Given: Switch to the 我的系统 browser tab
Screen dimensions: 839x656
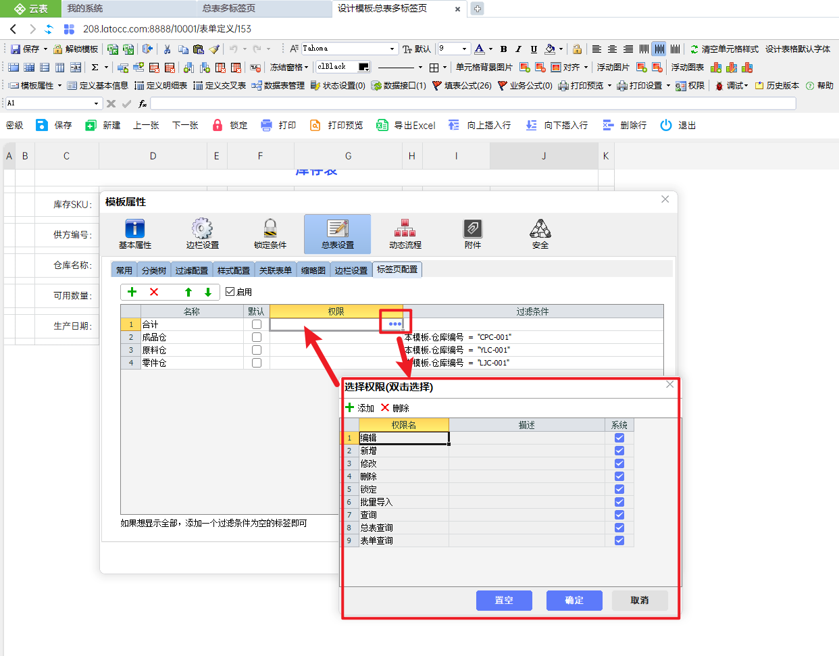Looking at the screenshot, I should [128, 8].
